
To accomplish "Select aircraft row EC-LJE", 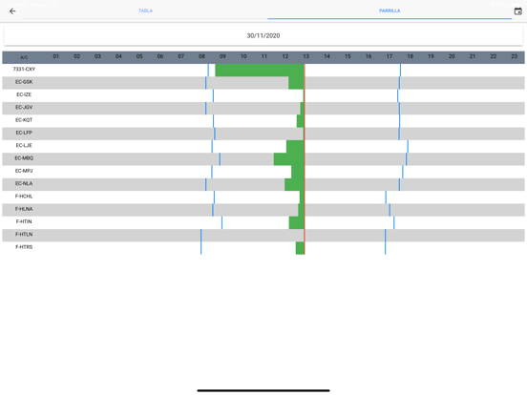I will point(263,146).
